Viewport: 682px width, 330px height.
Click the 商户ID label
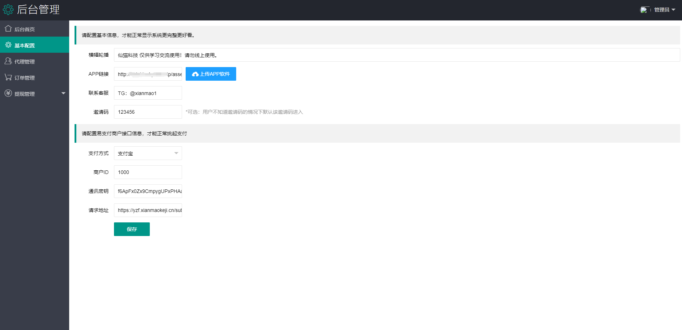(x=101, y=172)
